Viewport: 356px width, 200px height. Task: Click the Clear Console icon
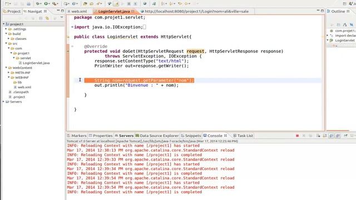[318, 136]
